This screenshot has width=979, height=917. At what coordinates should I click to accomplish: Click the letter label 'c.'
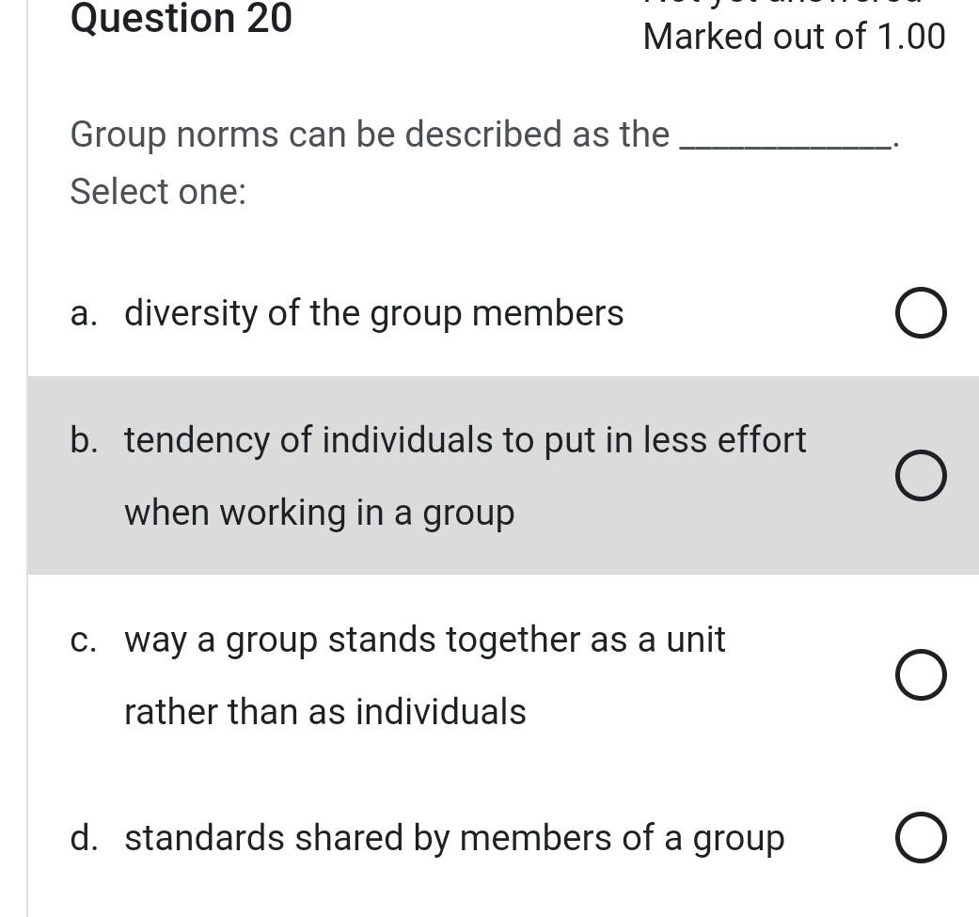[84, 639]
